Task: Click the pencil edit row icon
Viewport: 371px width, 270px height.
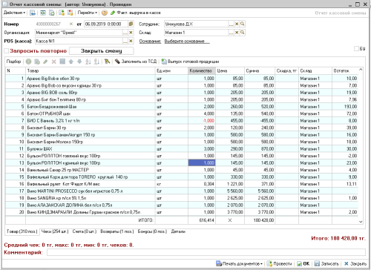Action: tap(45, 62)
